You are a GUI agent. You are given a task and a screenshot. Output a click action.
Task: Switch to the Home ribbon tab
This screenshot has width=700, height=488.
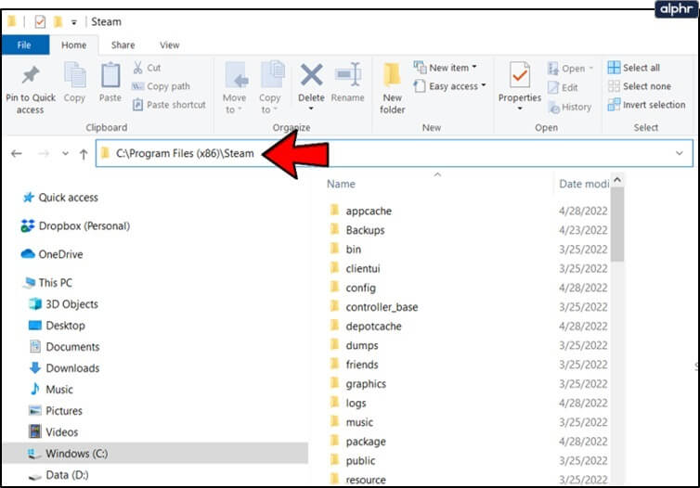[73, 45]
